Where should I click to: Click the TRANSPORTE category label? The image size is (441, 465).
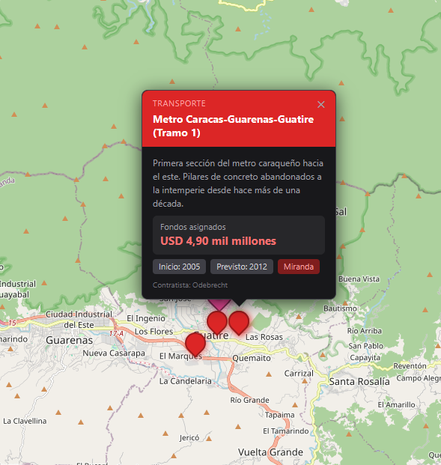coord(179,103)
